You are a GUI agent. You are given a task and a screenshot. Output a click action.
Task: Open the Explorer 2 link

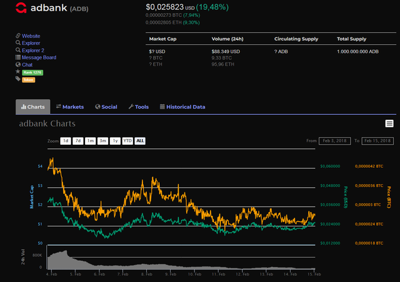[33, 50]
